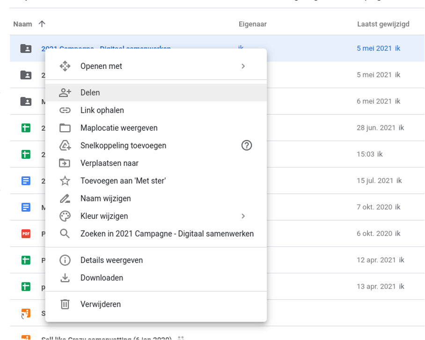Select the red PDF file row icon
This screenshot has width=425, height=340.
point(26,234)
